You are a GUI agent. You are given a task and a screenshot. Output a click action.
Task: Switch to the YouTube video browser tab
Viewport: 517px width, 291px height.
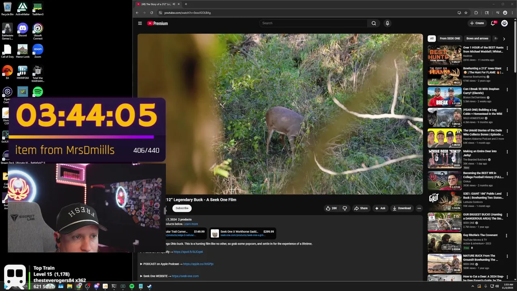coord(158,4)
